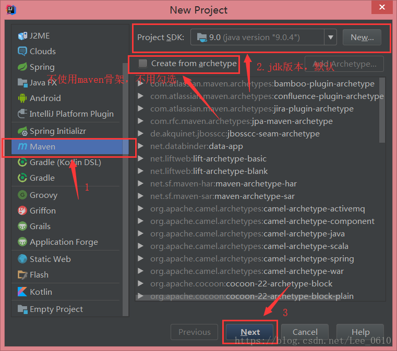The width and height of the screenshot is (397, 351).
Task: Select the Spring project type
Action: [x=67, y=67]
